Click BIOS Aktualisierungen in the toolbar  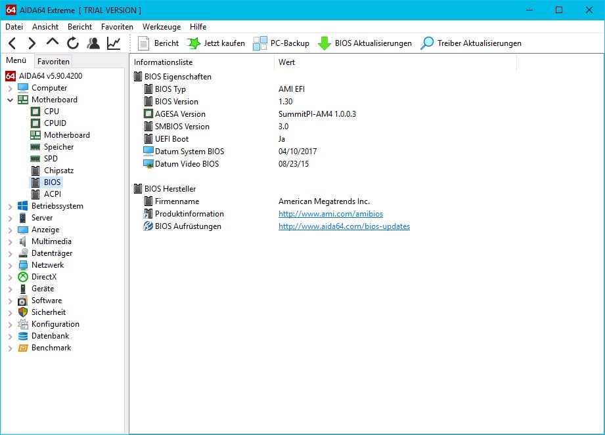tap(365, 43)
